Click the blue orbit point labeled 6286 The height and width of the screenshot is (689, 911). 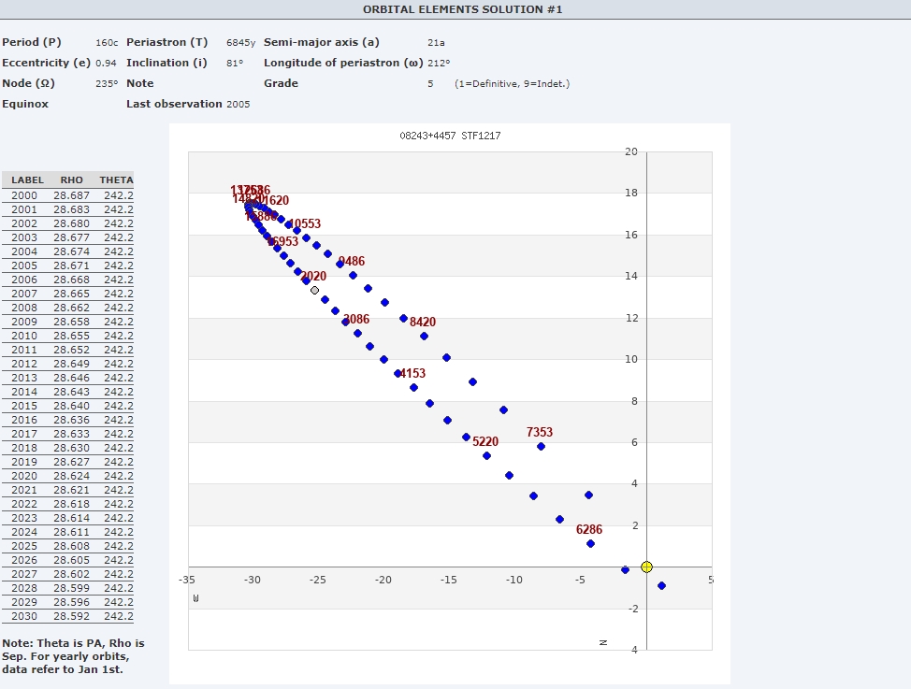590,543
